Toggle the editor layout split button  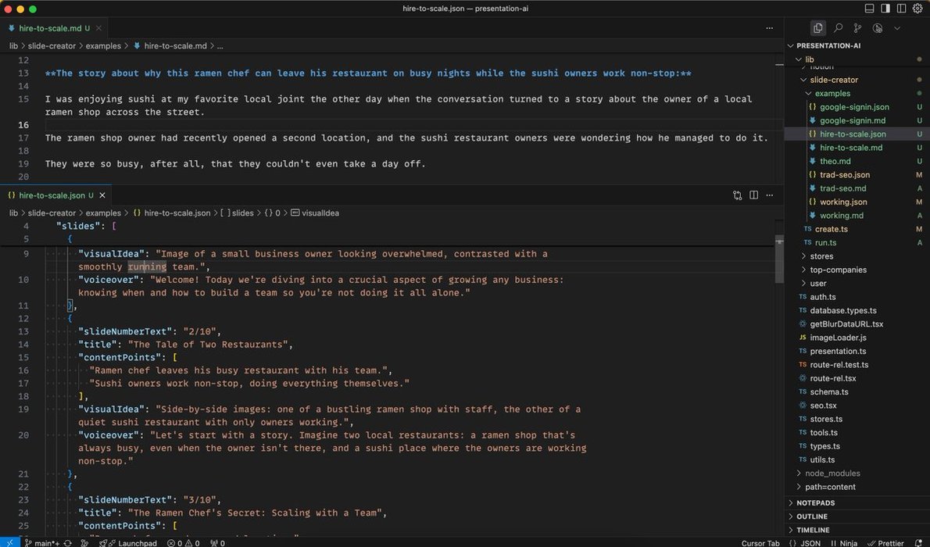[902, 9]
